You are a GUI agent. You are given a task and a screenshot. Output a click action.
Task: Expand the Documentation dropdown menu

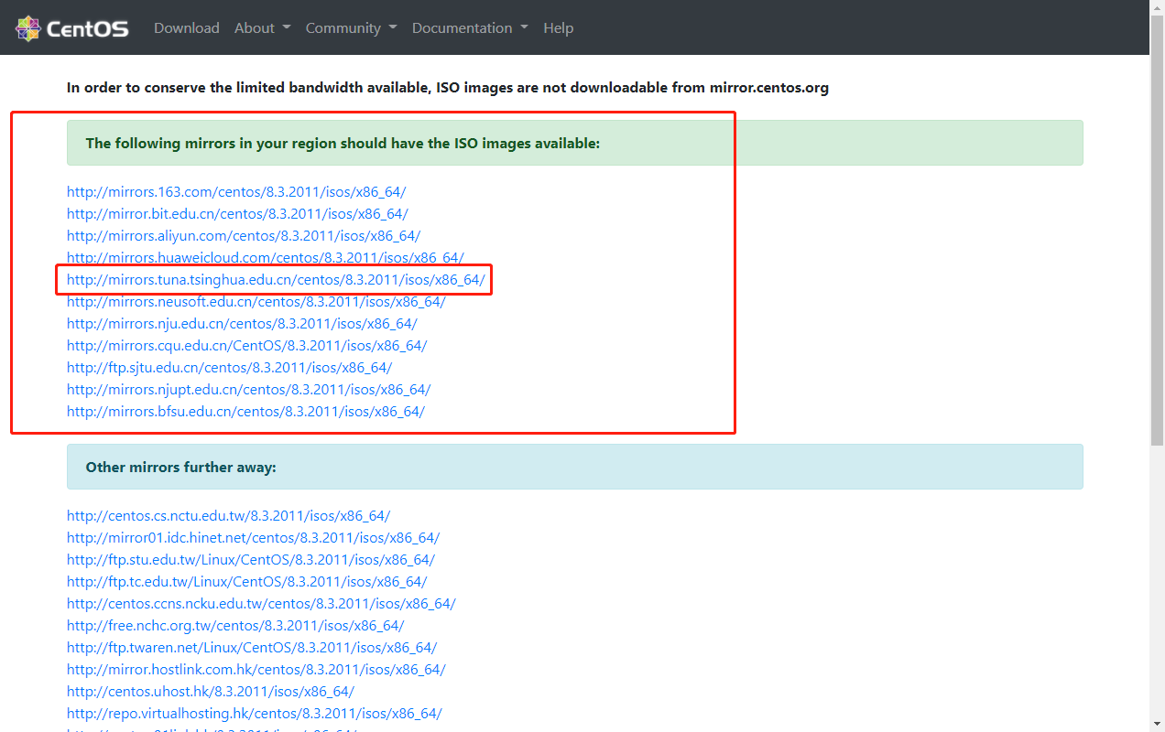tap(470, 28)
